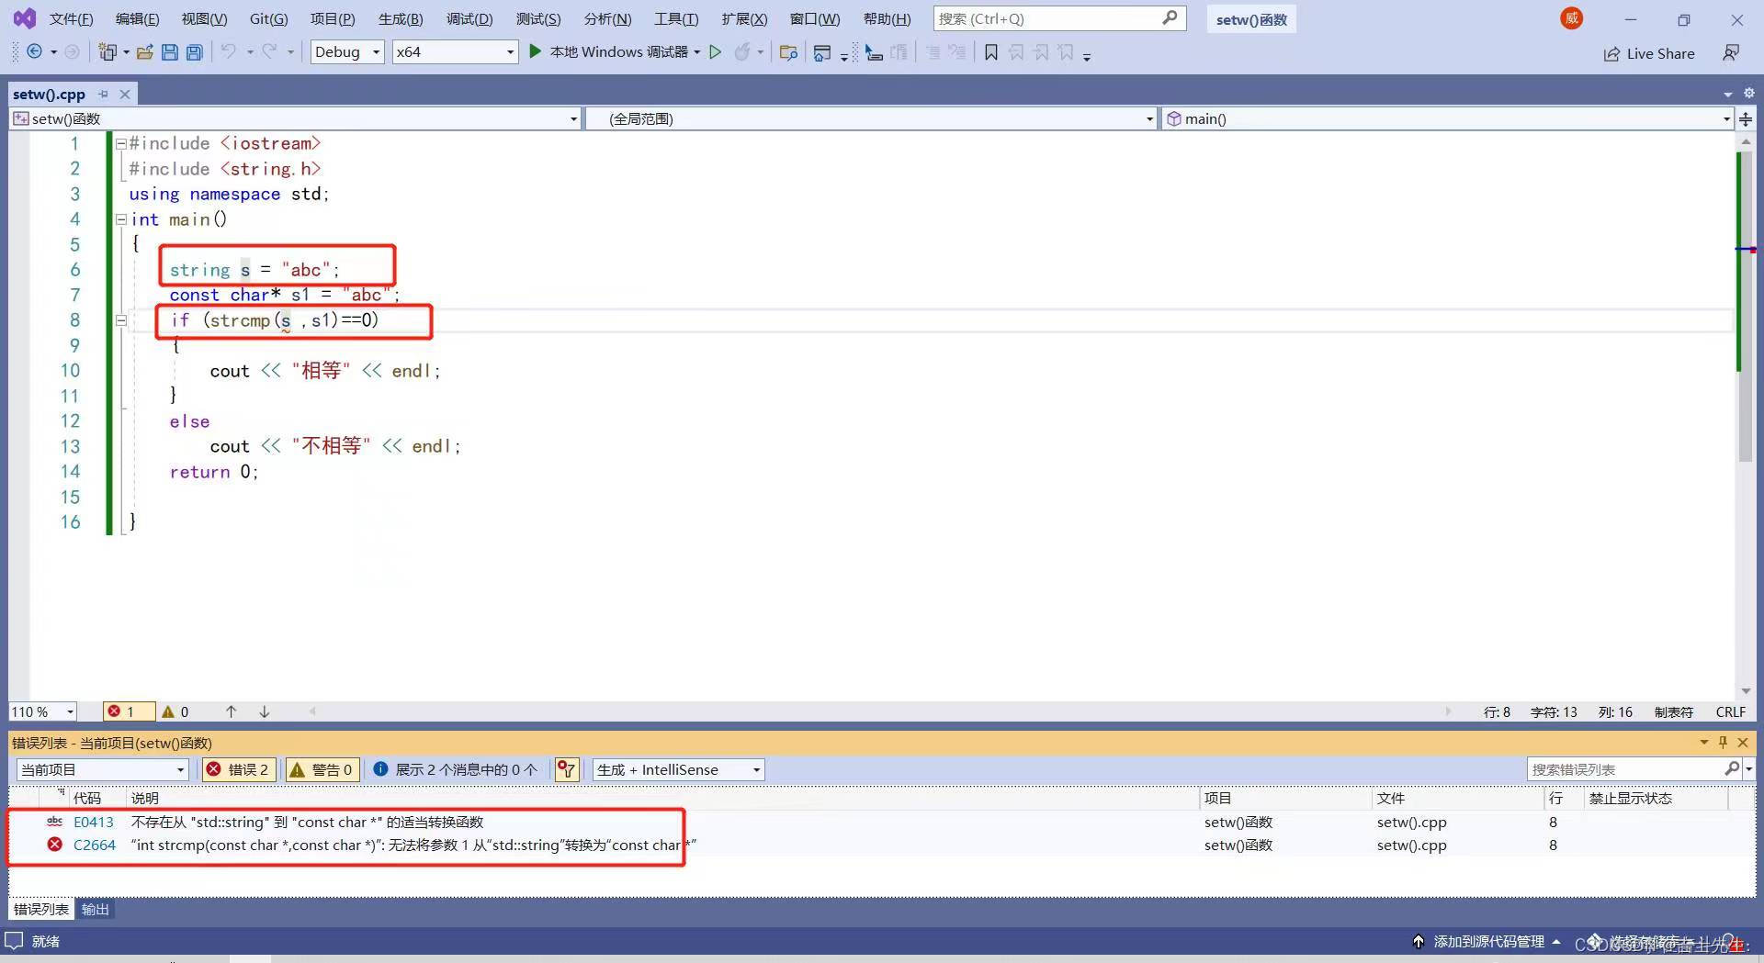1764x963 pixels.
Task: Start debugging with the green play button
Action: (536, 52)
